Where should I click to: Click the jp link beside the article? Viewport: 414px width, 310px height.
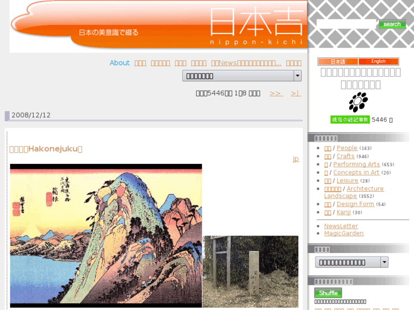(x=296, y=159)
